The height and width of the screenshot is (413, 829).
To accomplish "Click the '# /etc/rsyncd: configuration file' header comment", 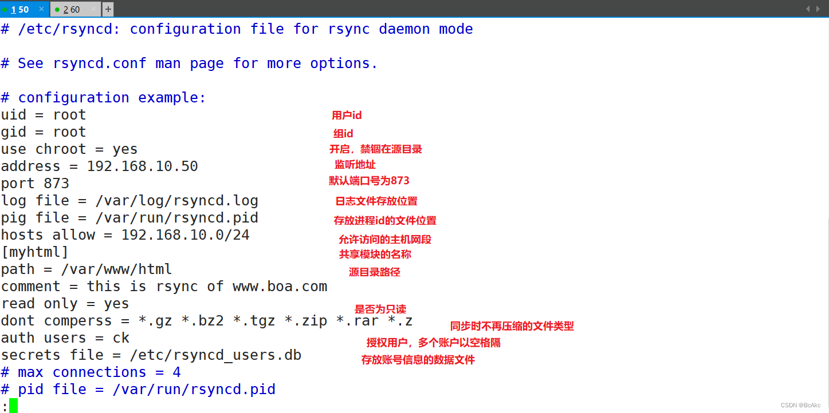I will (x=237, y=29).
